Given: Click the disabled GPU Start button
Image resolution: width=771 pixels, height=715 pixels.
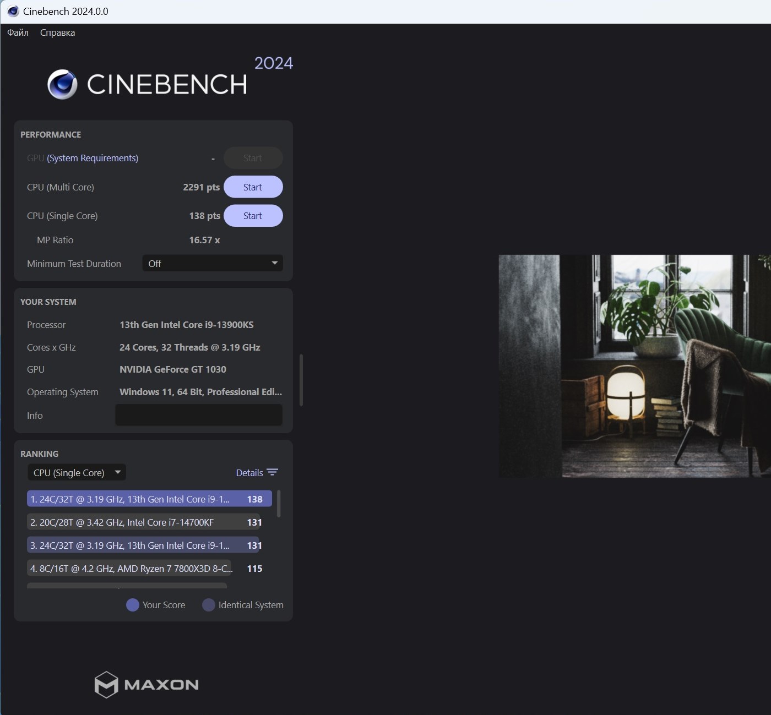Looking at the screenshot, I should [x=253, y=158].
